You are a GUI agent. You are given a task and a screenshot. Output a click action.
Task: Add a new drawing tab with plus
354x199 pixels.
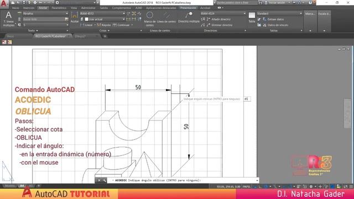105,36
